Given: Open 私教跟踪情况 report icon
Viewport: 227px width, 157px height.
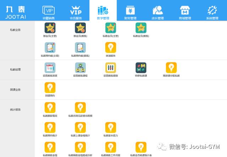Looking at the screenshot, I should click(50, 108).
